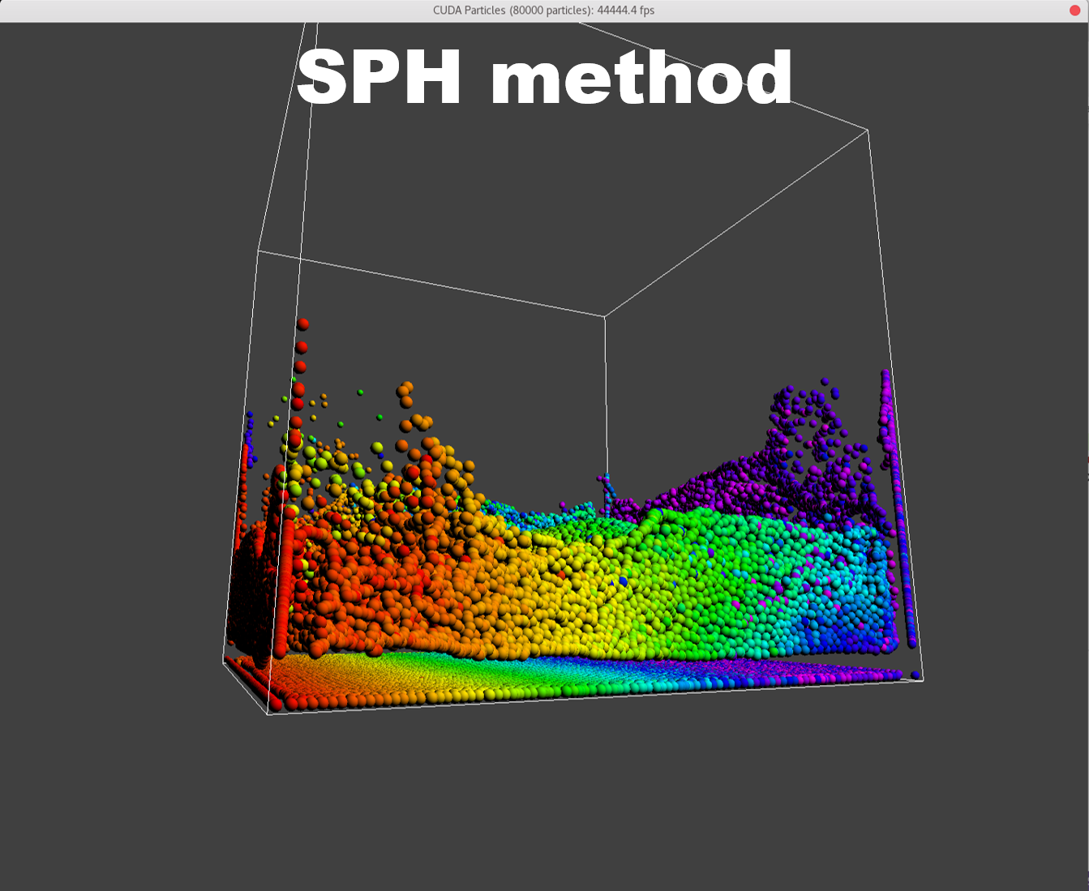
Task: Click the SPH method heading text
Action: click(x=546, y=79)
